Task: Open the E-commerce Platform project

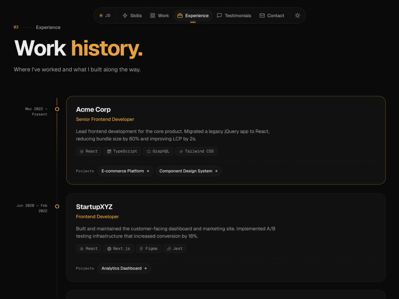Action: pos(125,171)
